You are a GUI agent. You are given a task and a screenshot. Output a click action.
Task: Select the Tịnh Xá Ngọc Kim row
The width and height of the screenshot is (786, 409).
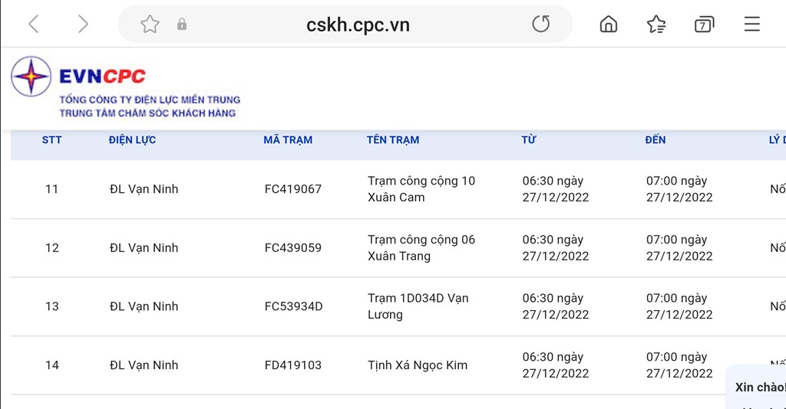(x=418, y=365)
